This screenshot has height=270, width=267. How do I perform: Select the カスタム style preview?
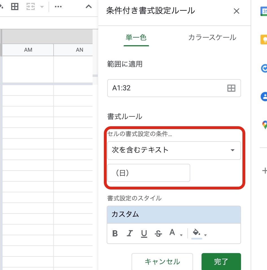174,215
